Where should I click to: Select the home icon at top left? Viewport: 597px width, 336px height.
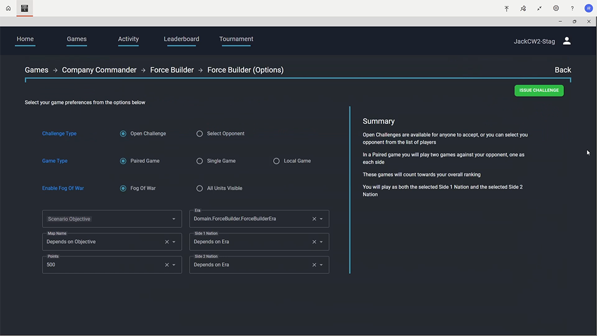click(x=7, y=8)
